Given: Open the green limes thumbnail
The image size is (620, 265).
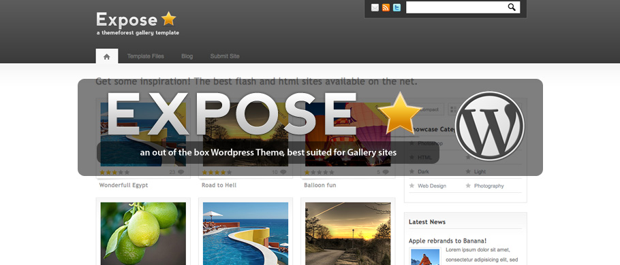Looking at the screenshot, I should 143,234.
